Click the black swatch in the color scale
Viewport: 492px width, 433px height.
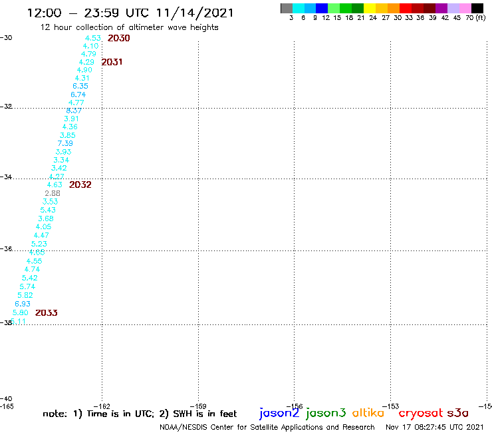477,8
